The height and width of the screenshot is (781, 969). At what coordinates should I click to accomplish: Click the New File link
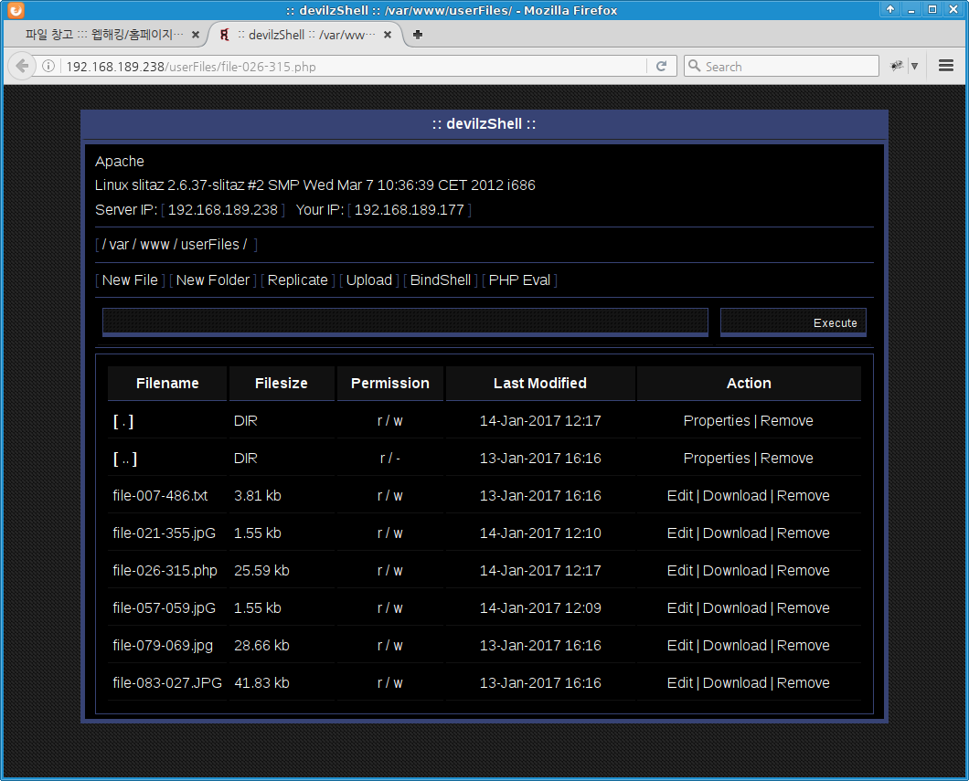tap(130, 280)
